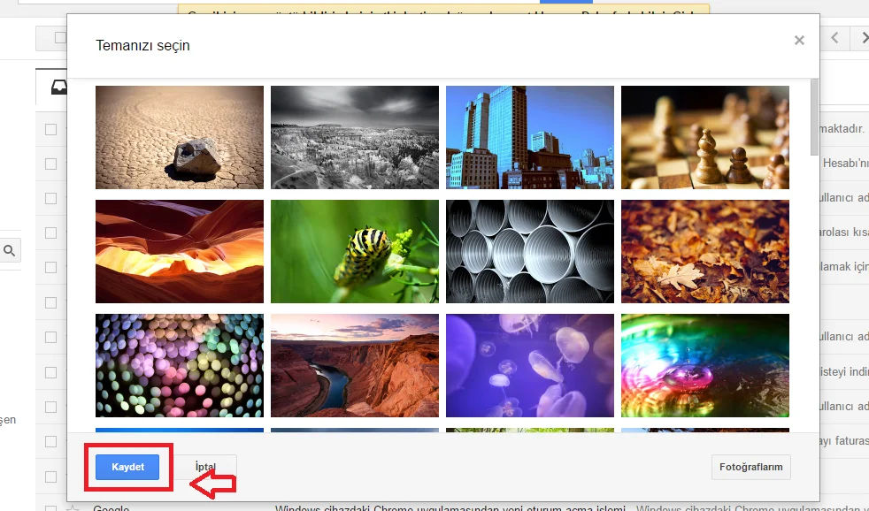Pick the chess pieces theme
Screen dimensions: 869x511
705,137
